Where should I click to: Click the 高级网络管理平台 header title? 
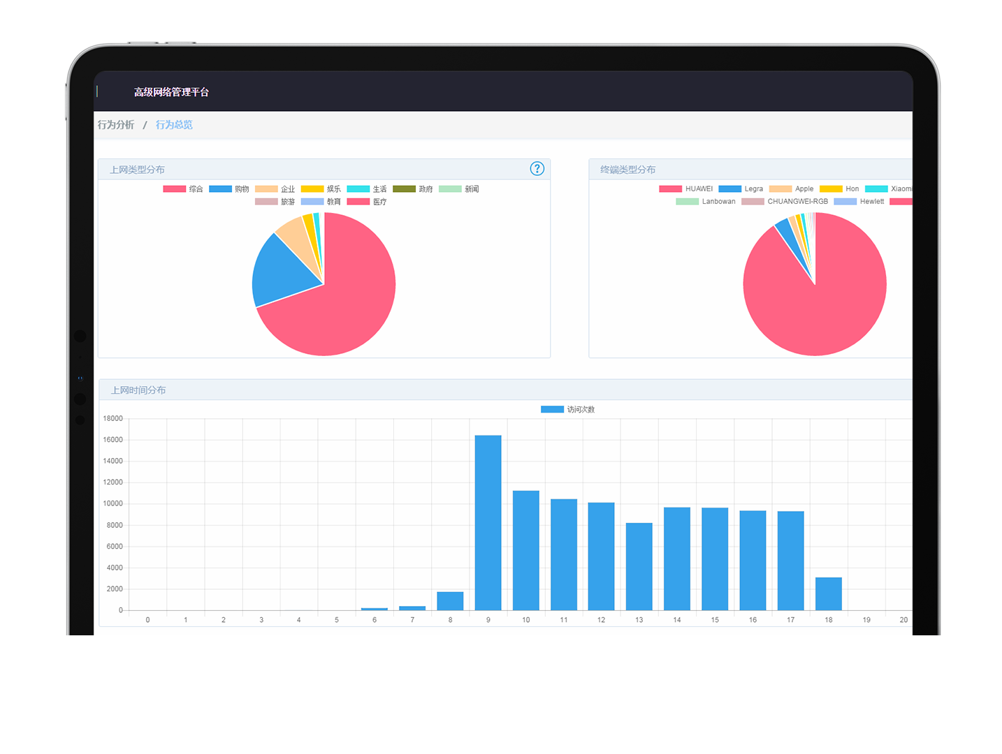171,92
